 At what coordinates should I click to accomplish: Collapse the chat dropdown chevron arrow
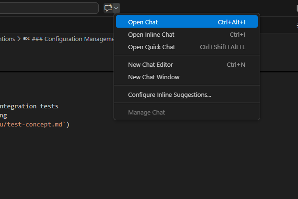pyautogui.click(x=116, y=8)
